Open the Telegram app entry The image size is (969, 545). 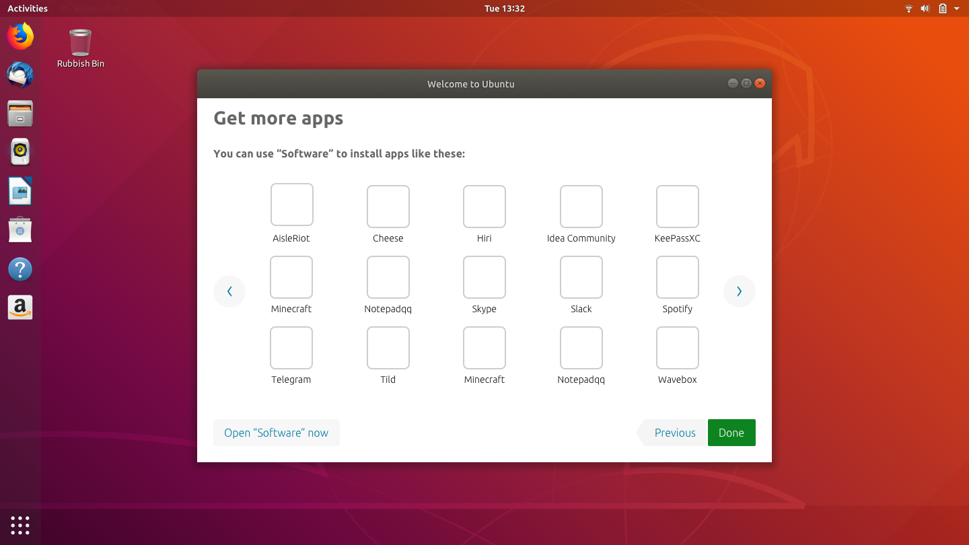(x=291, y=348)
